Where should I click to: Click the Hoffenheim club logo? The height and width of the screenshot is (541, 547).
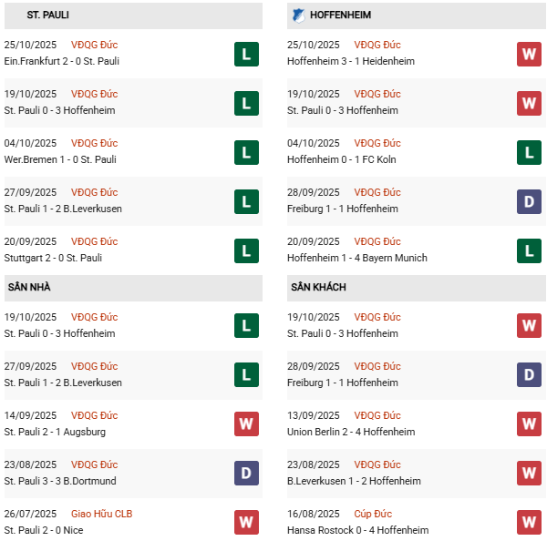coord(298,15)
